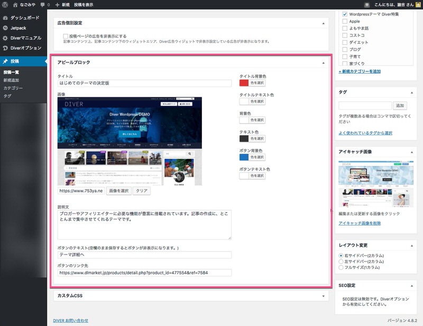Viewport: 423px width, 326px height.
Task: Expand the カスタムCSS panel
Action: [323, 296]
